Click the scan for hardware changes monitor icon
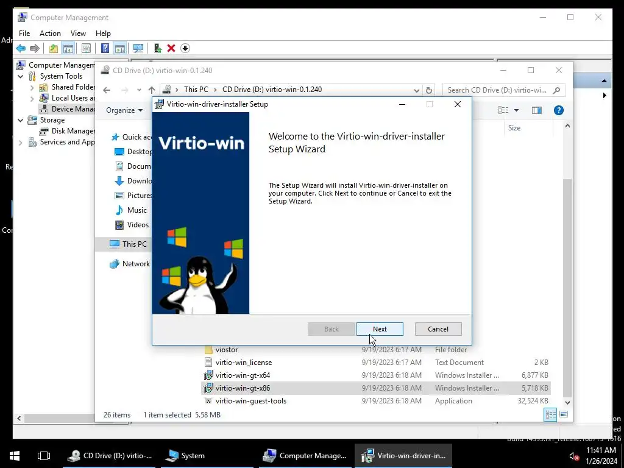Screen dimensions: 624x468 (x=138, y=49)
